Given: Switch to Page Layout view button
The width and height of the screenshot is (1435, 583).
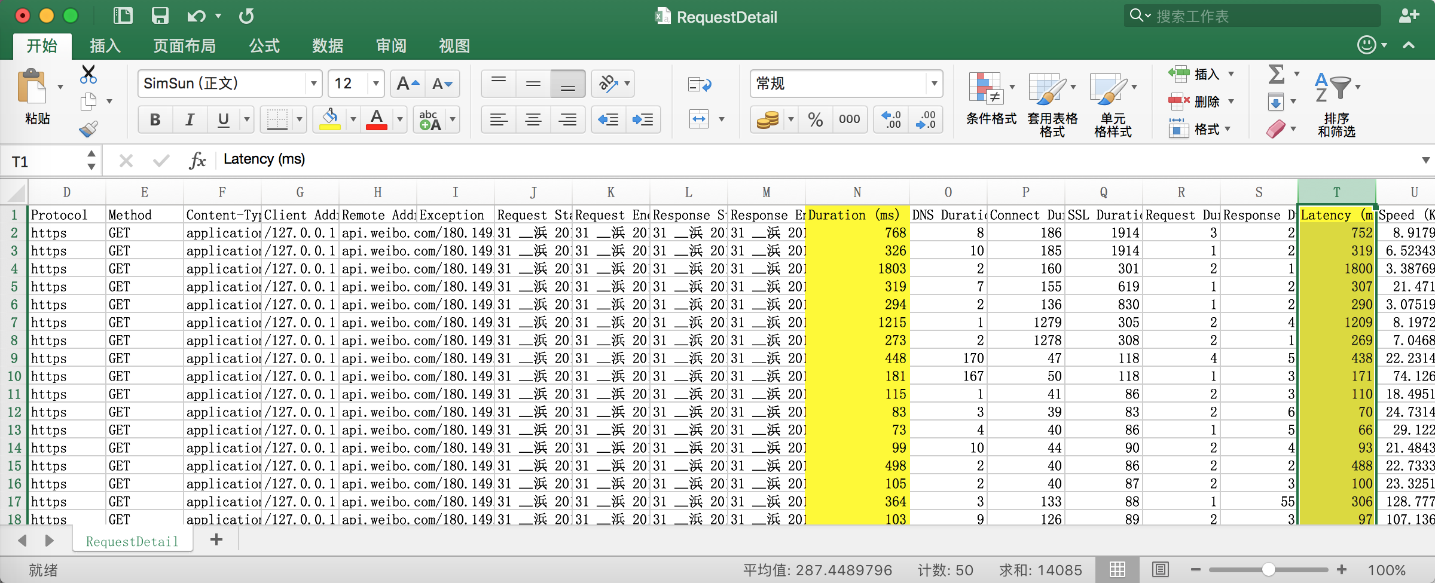Looking at the screenshot, I should [x=1160, y=570].
